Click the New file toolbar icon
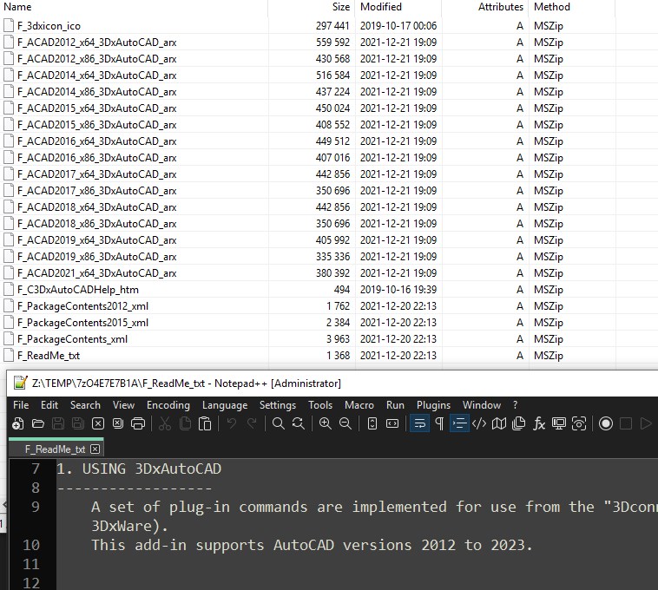This screenshot has height=590, width=658. coord(17,424)
